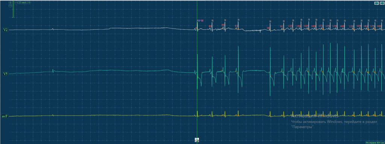Select the V2 lead label
This screenshot has height=144, width=385.
point(5,30)
